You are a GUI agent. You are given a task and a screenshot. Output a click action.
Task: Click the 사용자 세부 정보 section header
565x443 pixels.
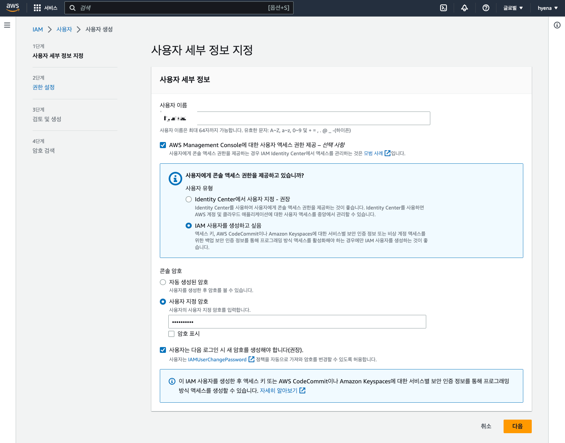coord(185,80)
